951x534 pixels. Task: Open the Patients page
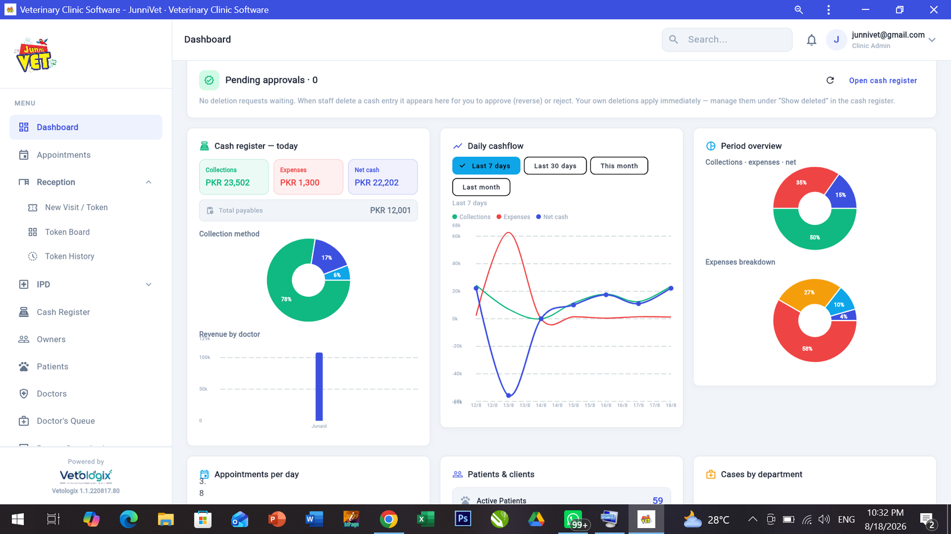click(x=86, y=367)
